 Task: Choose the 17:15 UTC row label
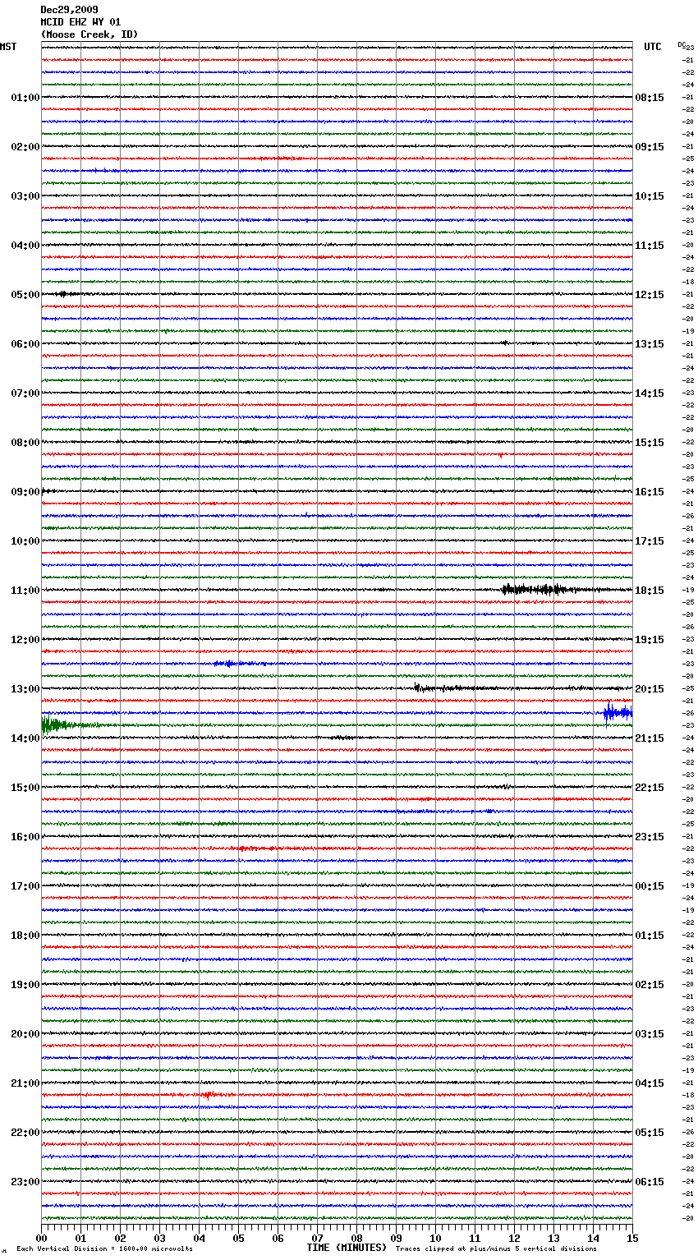[650, 541]
